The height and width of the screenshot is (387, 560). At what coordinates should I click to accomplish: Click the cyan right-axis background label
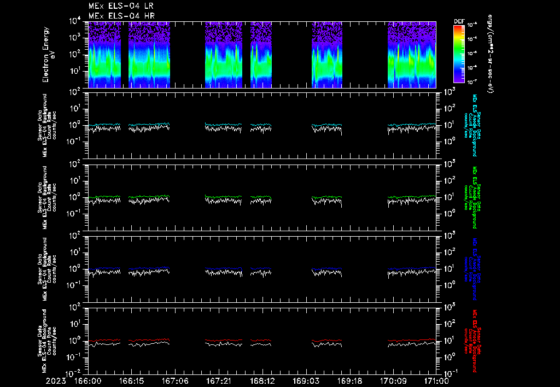(472, 125)
